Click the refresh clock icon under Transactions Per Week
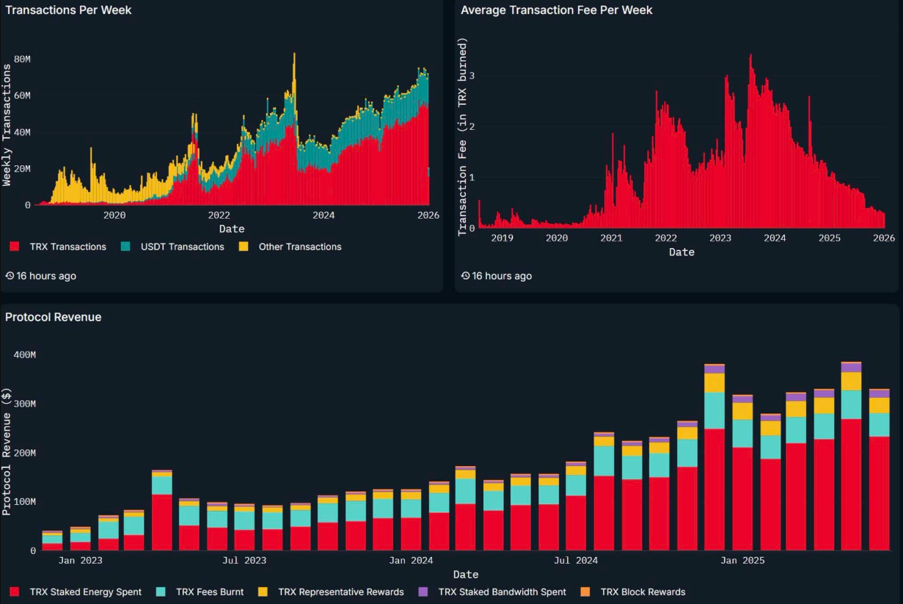Viewport: 903px width, 604px height. click(x=10, y=276)
